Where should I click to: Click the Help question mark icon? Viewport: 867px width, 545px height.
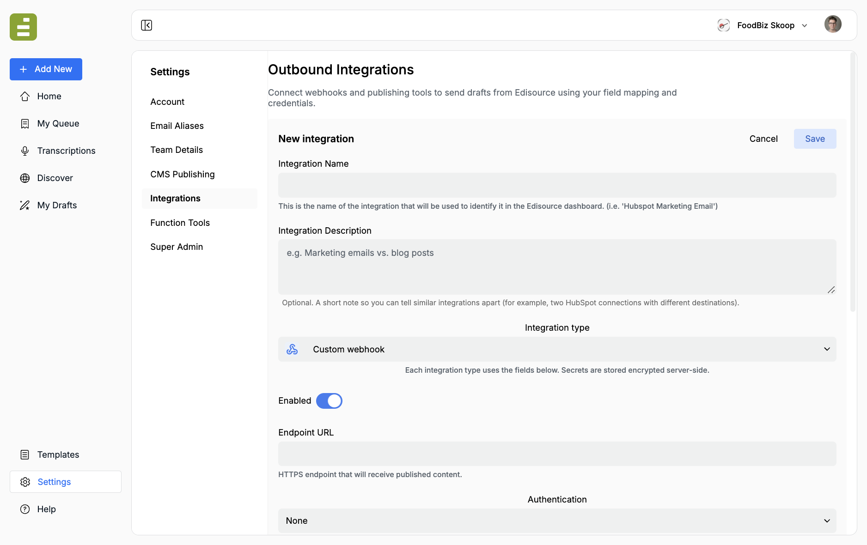click(x=25, y=509)
